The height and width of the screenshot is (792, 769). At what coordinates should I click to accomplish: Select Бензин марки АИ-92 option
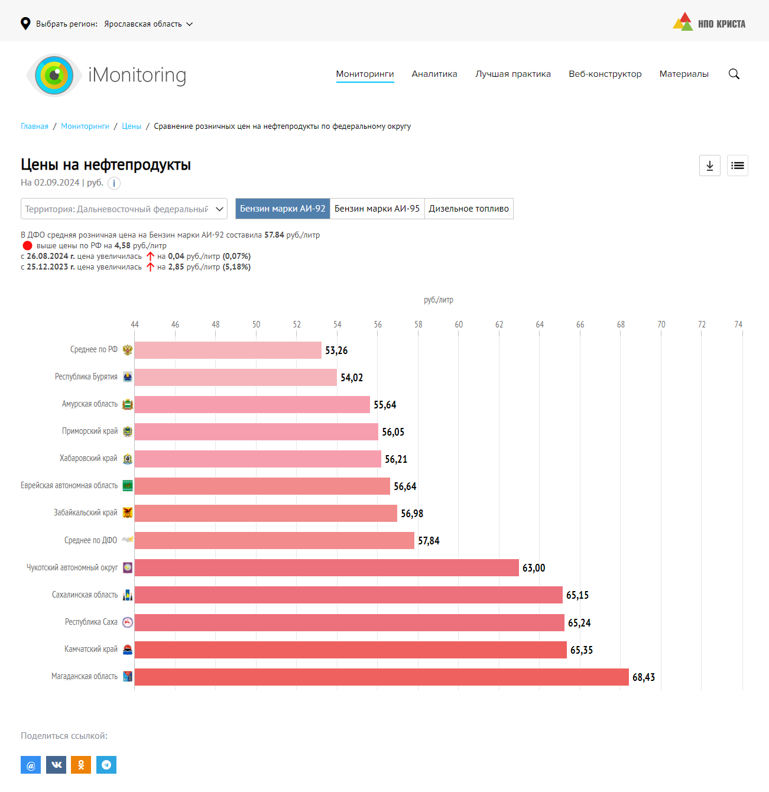pos(283,209)
